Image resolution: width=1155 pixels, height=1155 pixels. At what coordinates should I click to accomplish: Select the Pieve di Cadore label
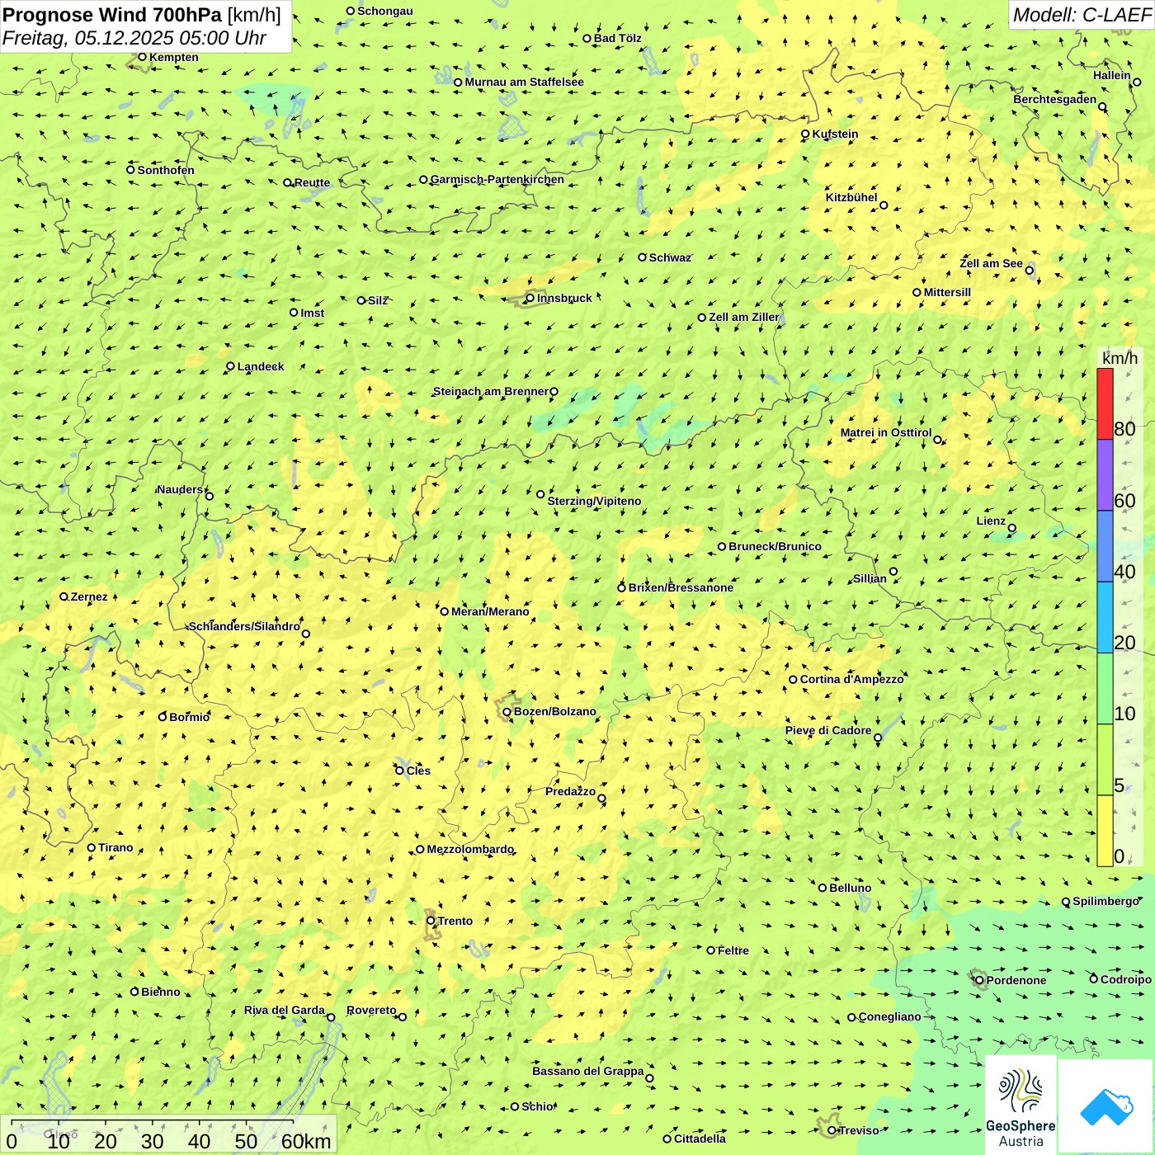tap(828, 730)
